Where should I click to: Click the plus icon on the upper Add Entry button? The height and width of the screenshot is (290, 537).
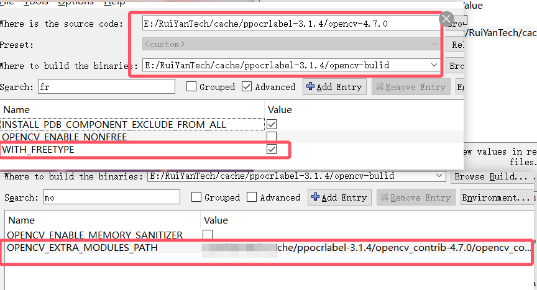pos(310,86)
